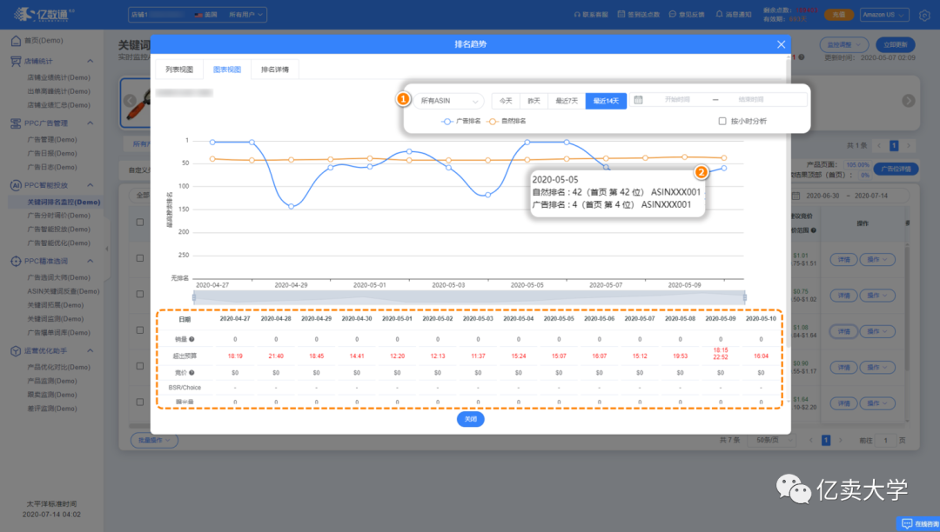The height and width of the screenshot is (532, 940).
Task: Click the 开始时间 date input
Action: pos(677,100)
